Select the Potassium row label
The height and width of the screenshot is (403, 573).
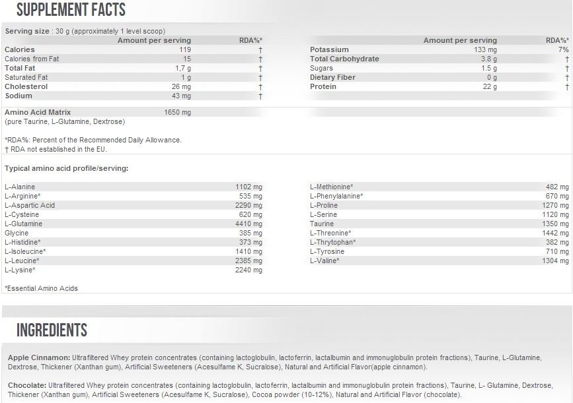pyautogui.click(x=329, y=49)
